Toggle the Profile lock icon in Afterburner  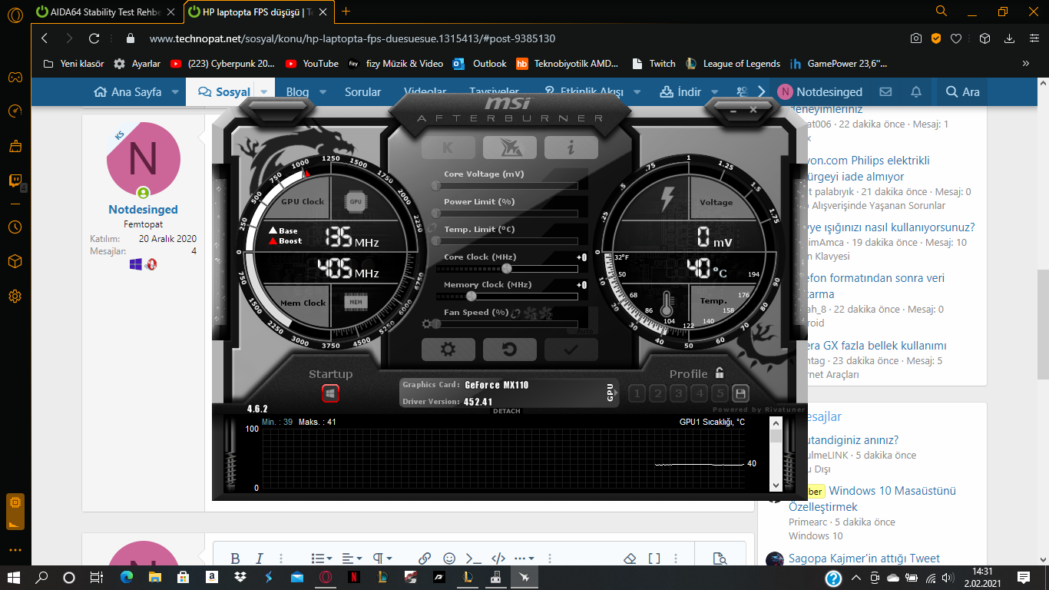(720, 373)
